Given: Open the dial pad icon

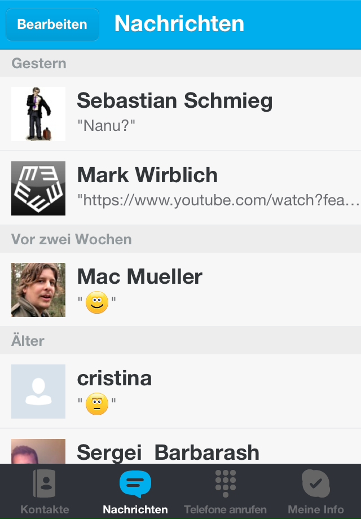Looking at the screenshot, I should [x=226, y=483].
